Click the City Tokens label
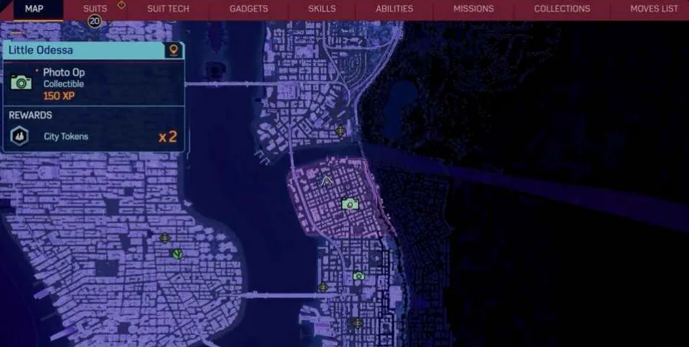This screenshot has width=689, height=347. [66, 137]
